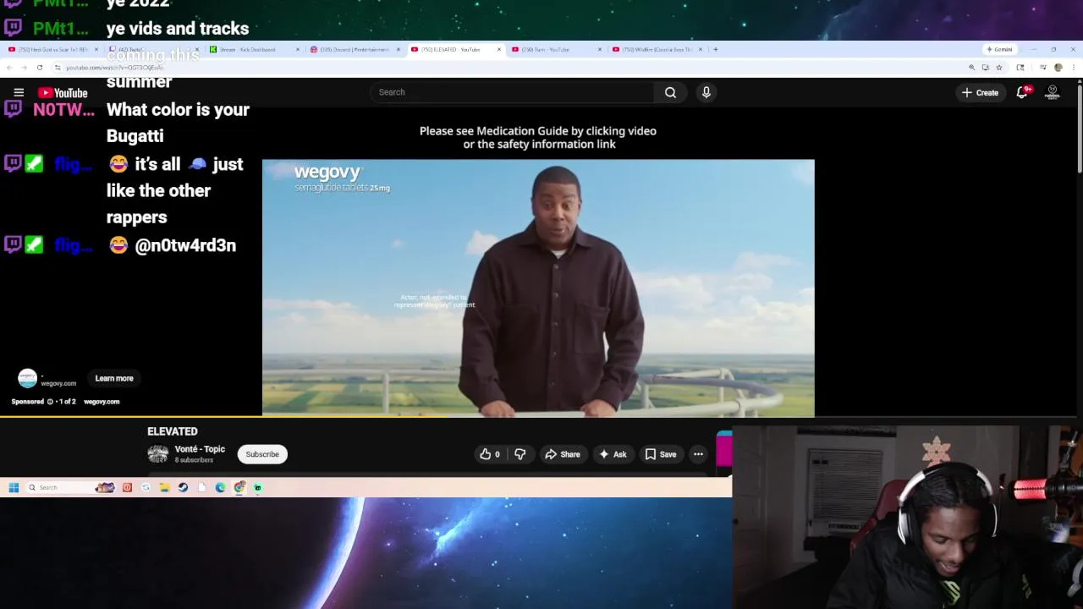Dislike the ELEVATED video
Viewport: 1083px width, 609px height.
coord(520,454)
